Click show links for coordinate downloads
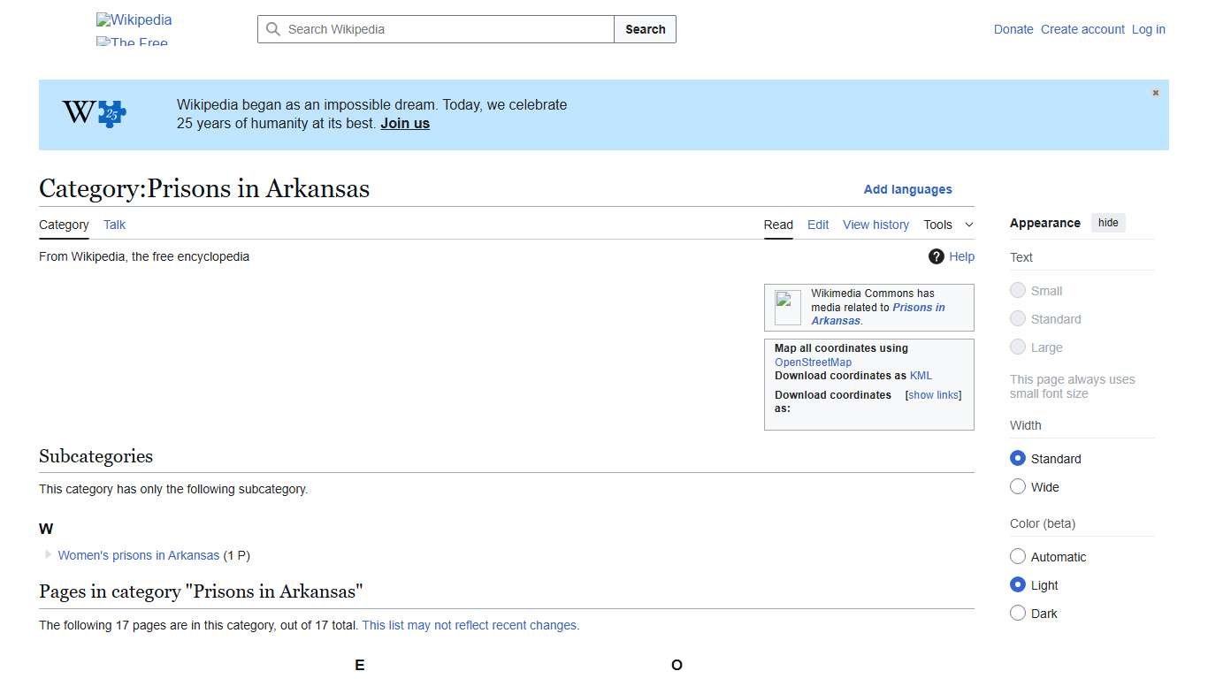 coord(933,394)
